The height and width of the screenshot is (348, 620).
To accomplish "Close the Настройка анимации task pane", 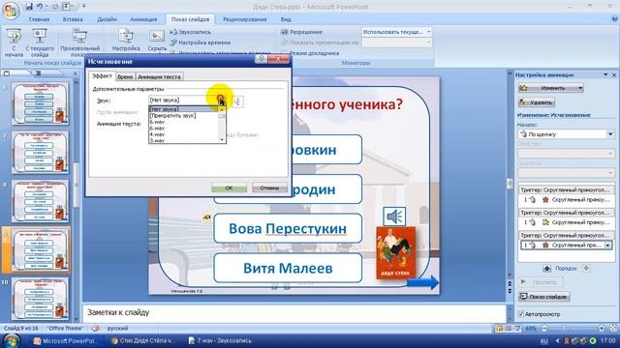I will click(x=614, y=74).
